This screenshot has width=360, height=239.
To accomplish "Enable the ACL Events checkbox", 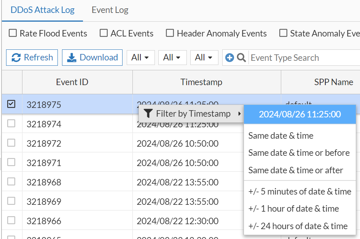I will 103,33.
